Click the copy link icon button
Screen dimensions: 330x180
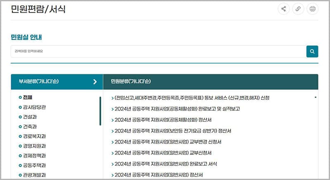[x=298, y=9]
